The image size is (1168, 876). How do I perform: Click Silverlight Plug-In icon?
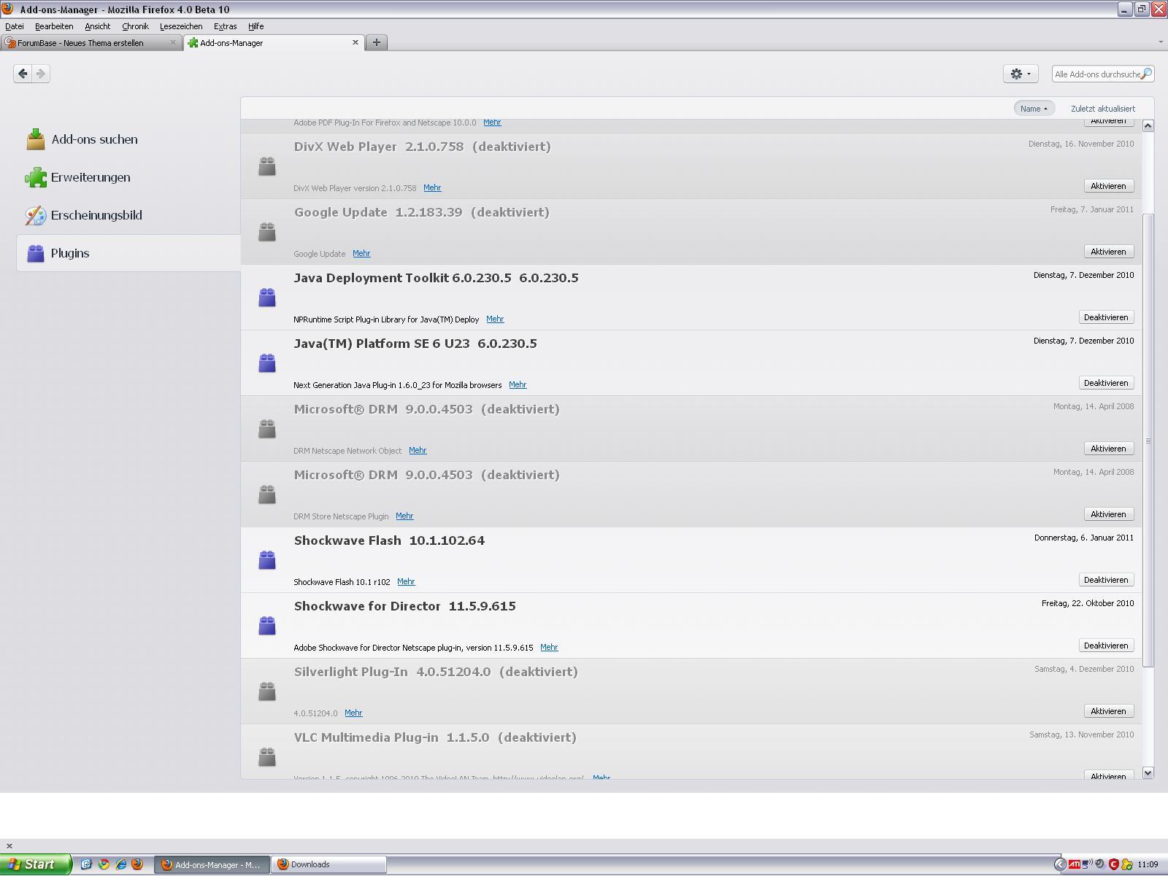click(267, 691)
